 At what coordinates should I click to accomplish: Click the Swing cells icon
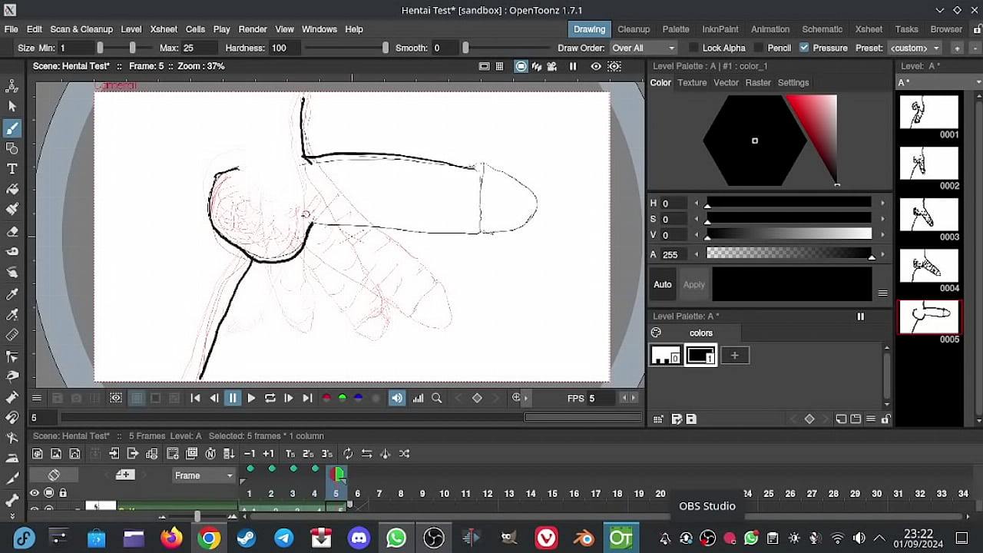pyautogui.click(x=386, y=453)
